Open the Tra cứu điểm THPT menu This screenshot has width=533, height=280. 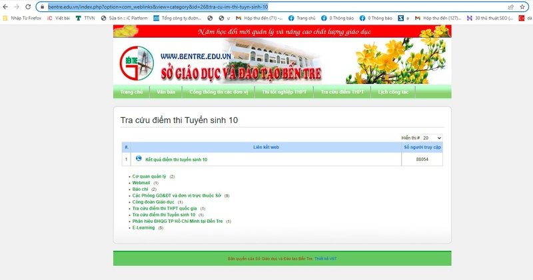click(342, 92)
